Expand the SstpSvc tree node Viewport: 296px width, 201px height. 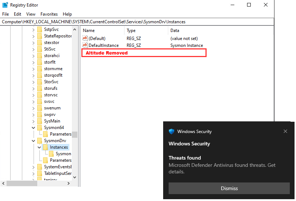34,29
